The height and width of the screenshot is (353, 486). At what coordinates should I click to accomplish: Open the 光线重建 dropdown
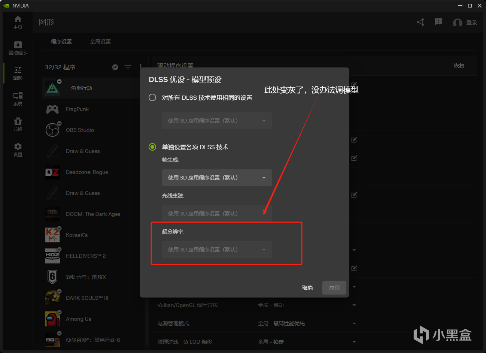coord(217,214)
